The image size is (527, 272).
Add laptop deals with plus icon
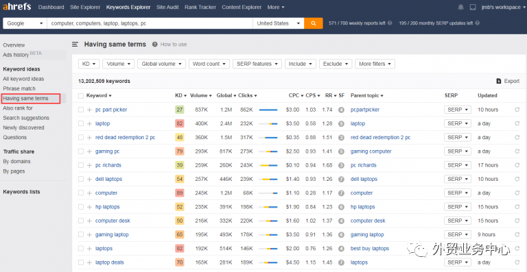click(89, 262)
